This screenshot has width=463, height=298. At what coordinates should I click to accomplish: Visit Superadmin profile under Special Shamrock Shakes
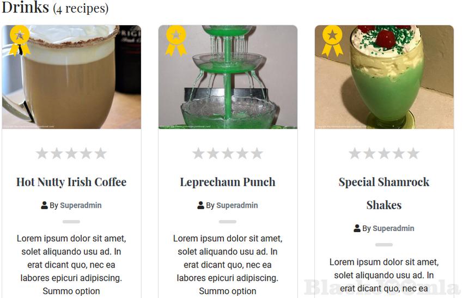393,228
